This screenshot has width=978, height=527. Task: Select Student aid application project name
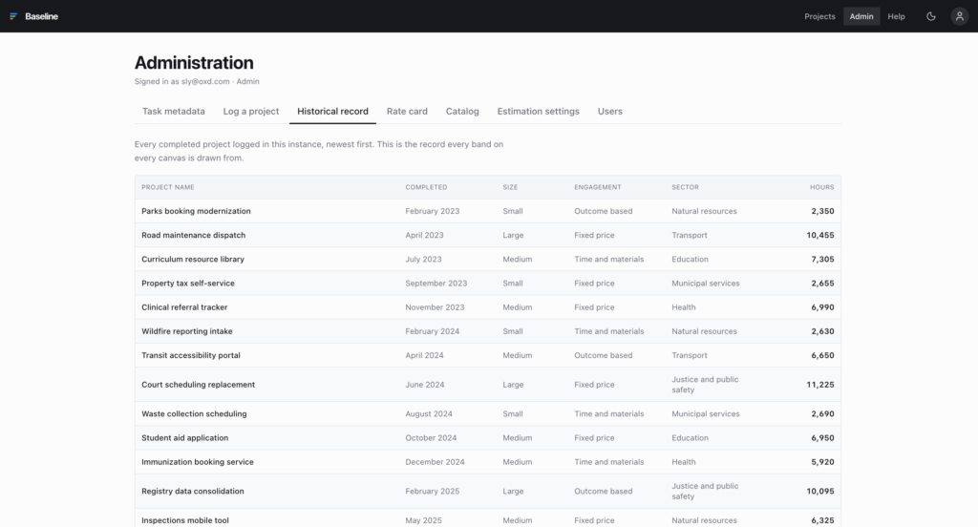184,438
